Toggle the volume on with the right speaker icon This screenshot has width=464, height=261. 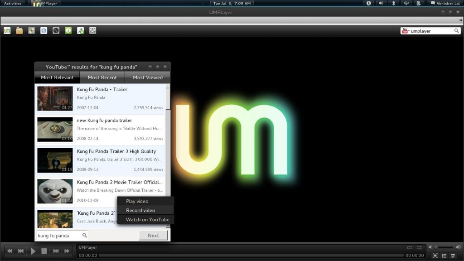458,247
